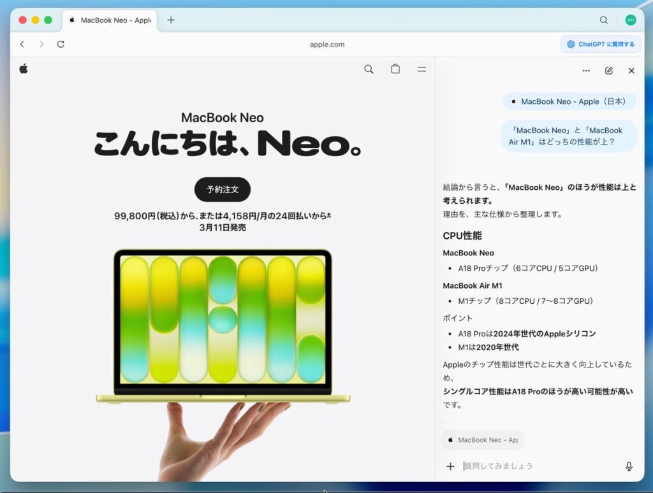This screenshot has width=653, height=493.
Task: Open a new tab with plus icon
Action: 171,20
